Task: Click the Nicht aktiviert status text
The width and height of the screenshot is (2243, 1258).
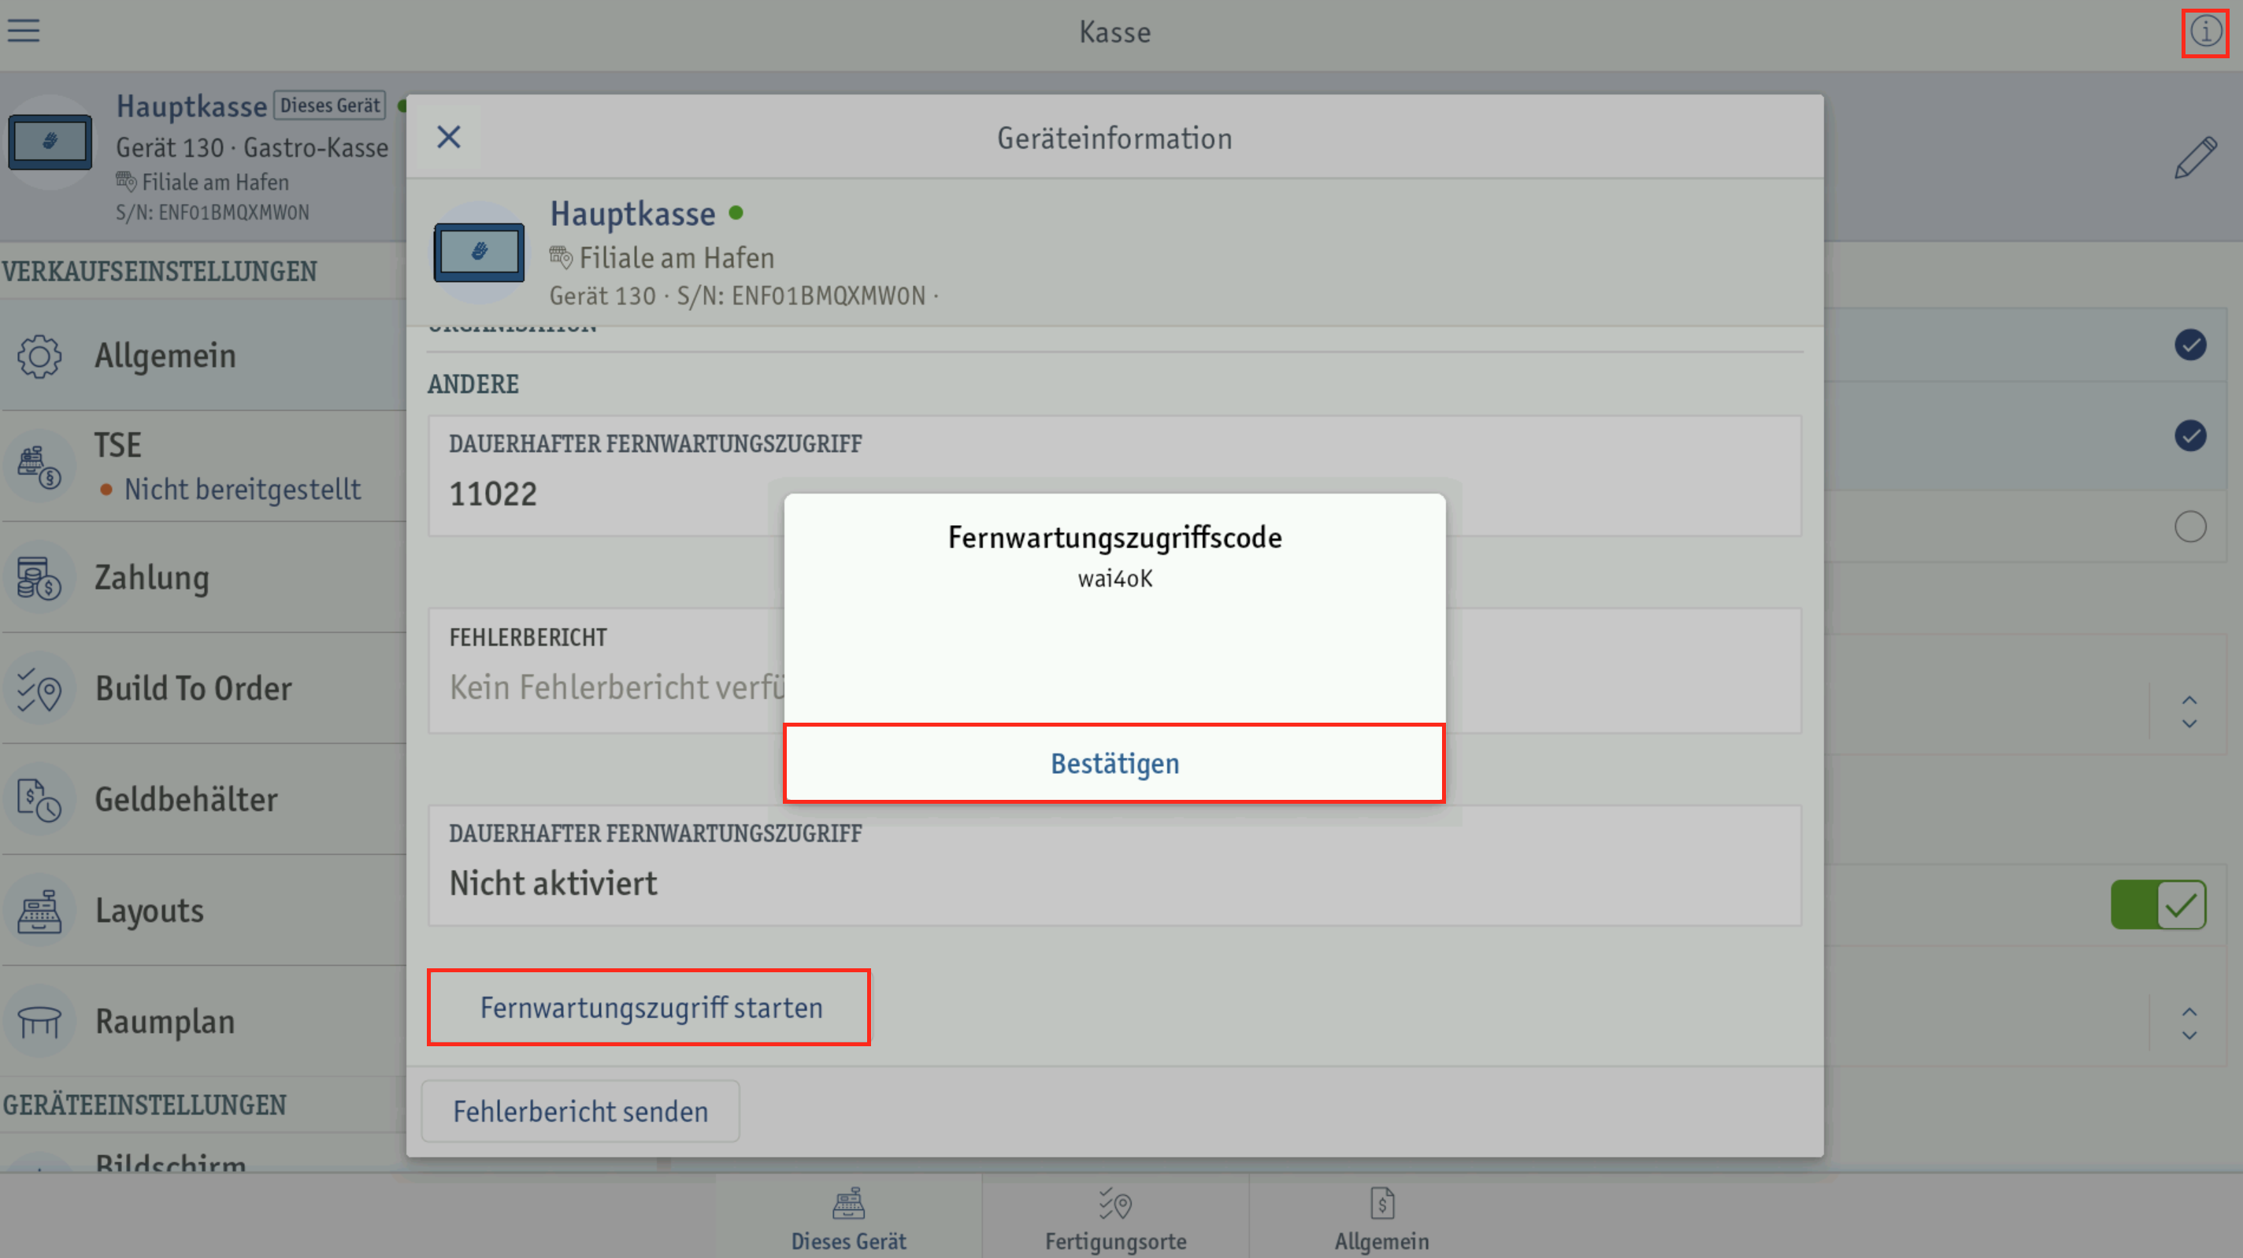Action: [553, 883]
